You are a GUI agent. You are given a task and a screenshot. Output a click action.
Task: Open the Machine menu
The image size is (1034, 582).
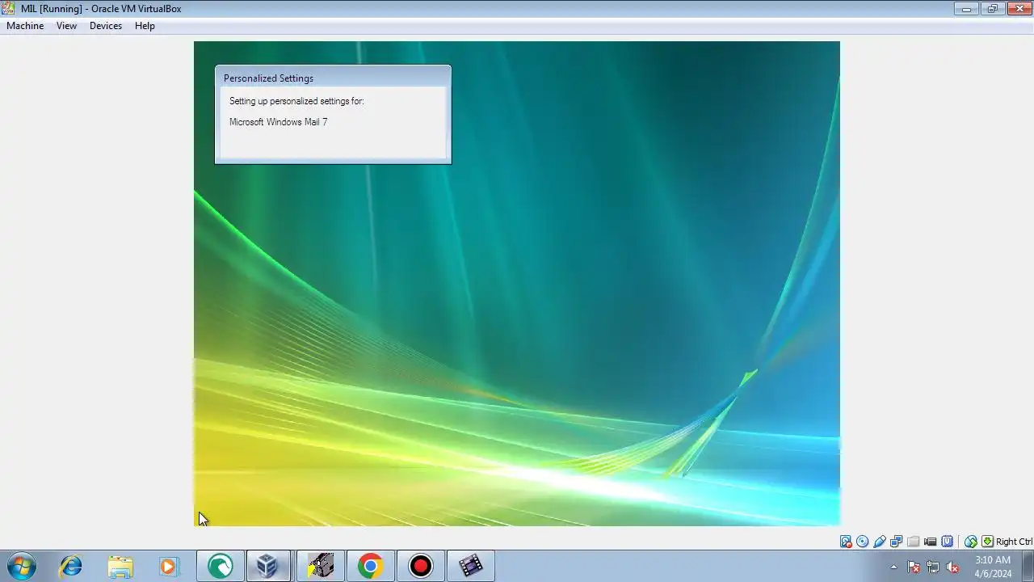point(25,26)
